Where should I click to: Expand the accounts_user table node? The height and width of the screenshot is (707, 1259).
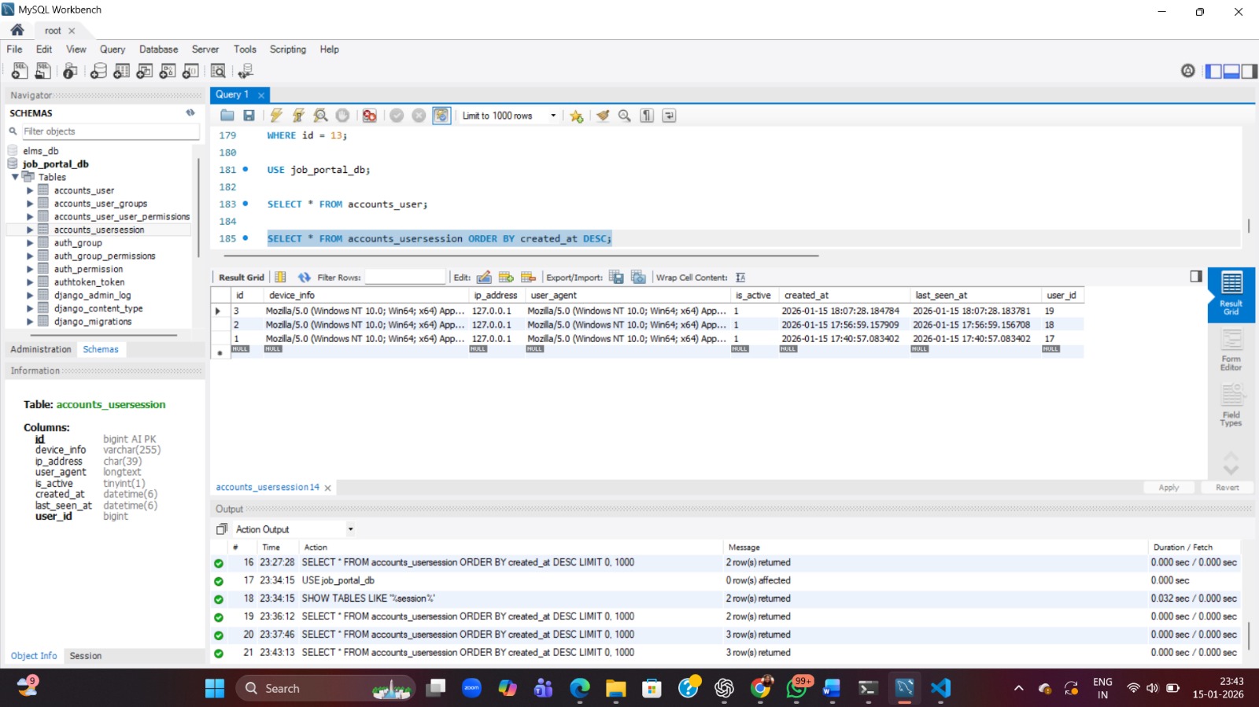[x=30, y=190]
